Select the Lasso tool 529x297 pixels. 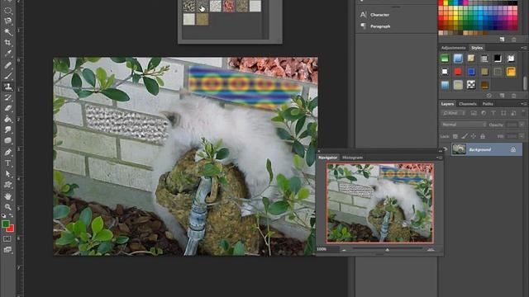click(7, 21)
